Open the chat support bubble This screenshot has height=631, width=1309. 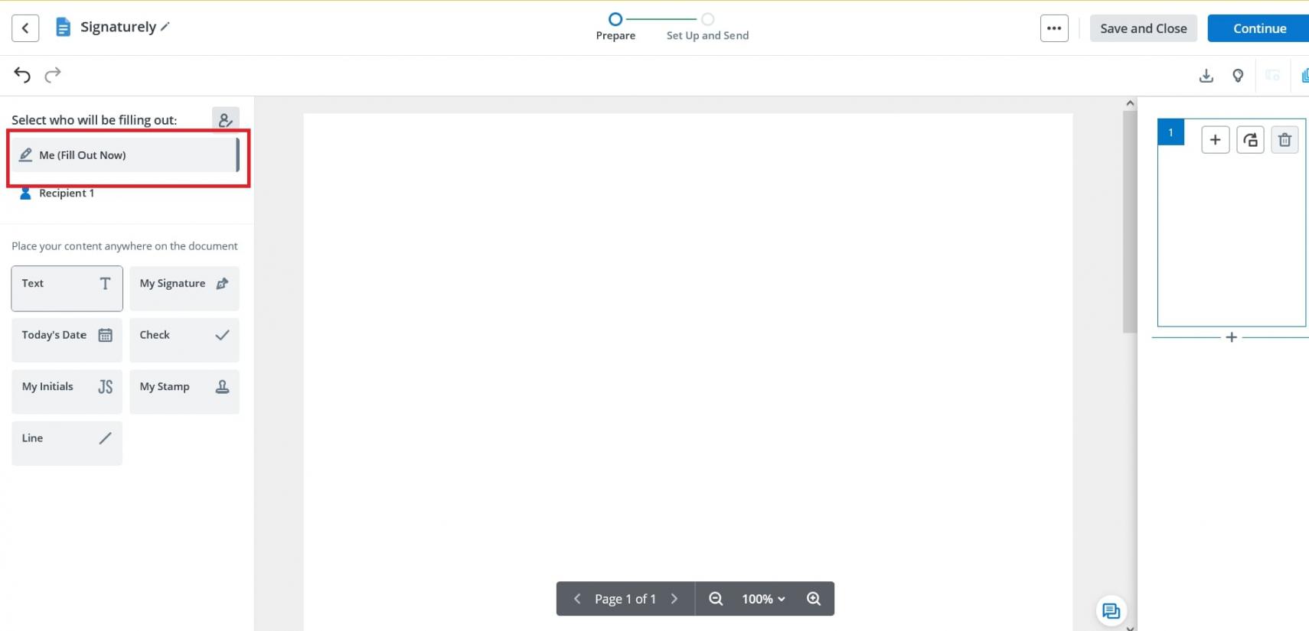(x=1111, y=610)
